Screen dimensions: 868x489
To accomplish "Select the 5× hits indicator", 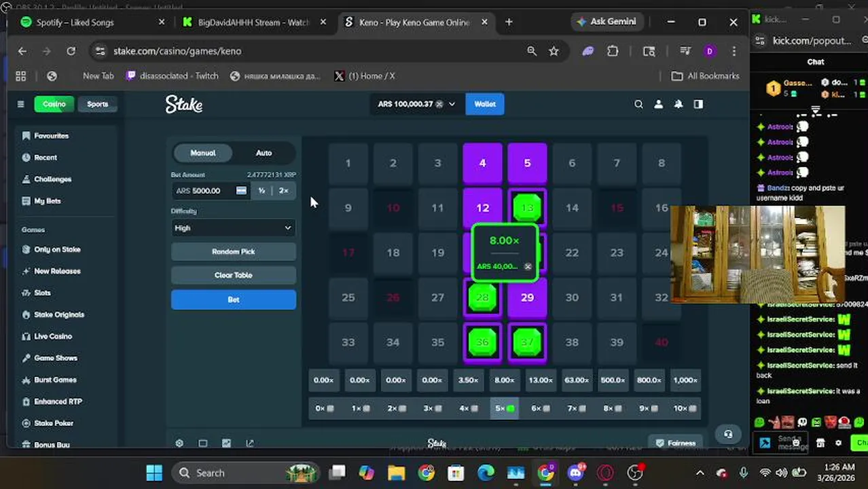I will (x=504, y=408).
